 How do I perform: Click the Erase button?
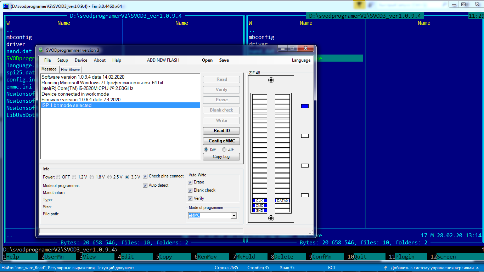click(221, 100)
